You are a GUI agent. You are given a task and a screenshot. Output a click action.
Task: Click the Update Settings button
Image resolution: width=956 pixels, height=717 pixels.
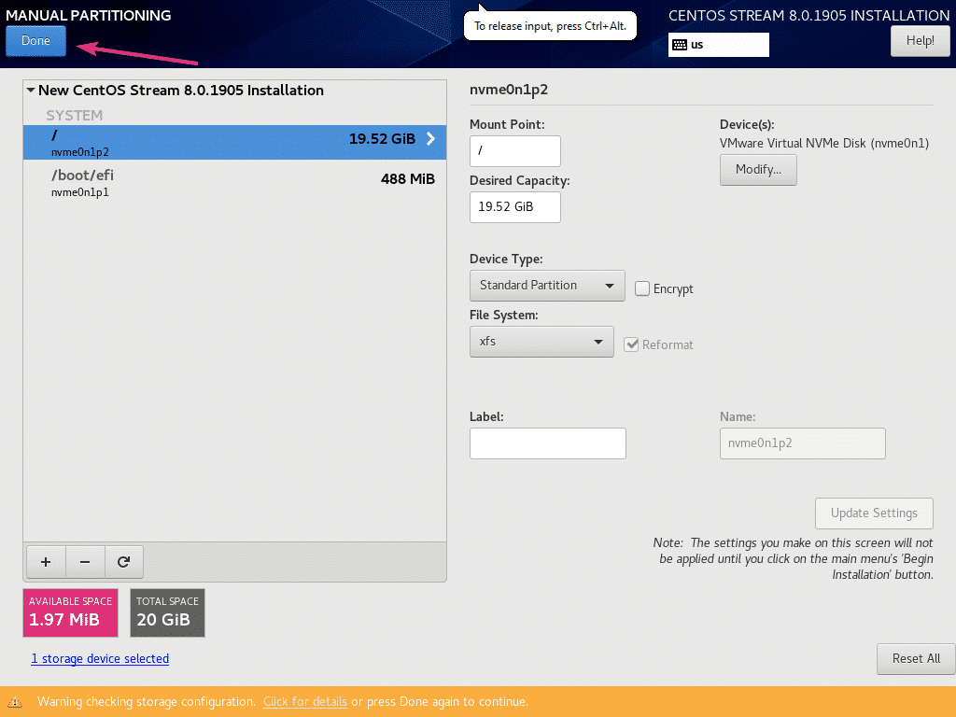click(x=874, y=513)
